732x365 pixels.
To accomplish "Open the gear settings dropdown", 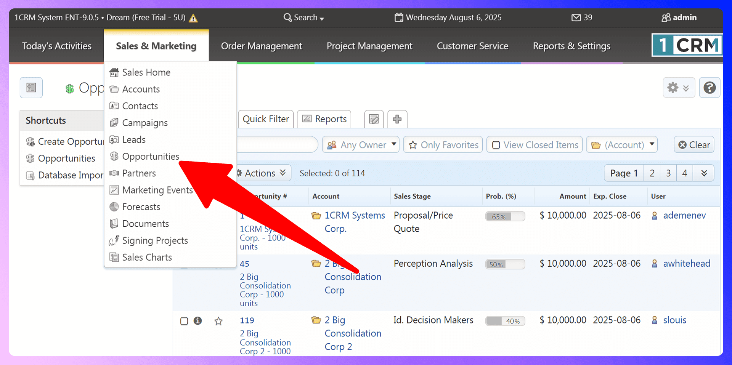I will click(679, 88).
